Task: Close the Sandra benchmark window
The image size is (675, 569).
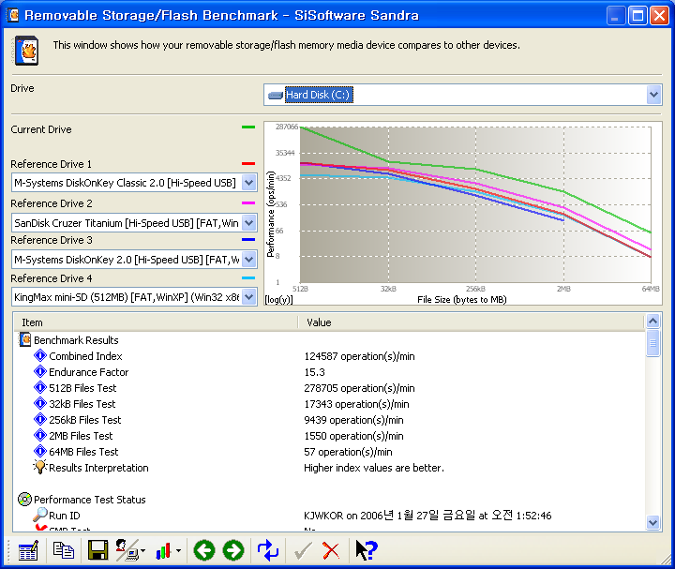Action: 659,16
